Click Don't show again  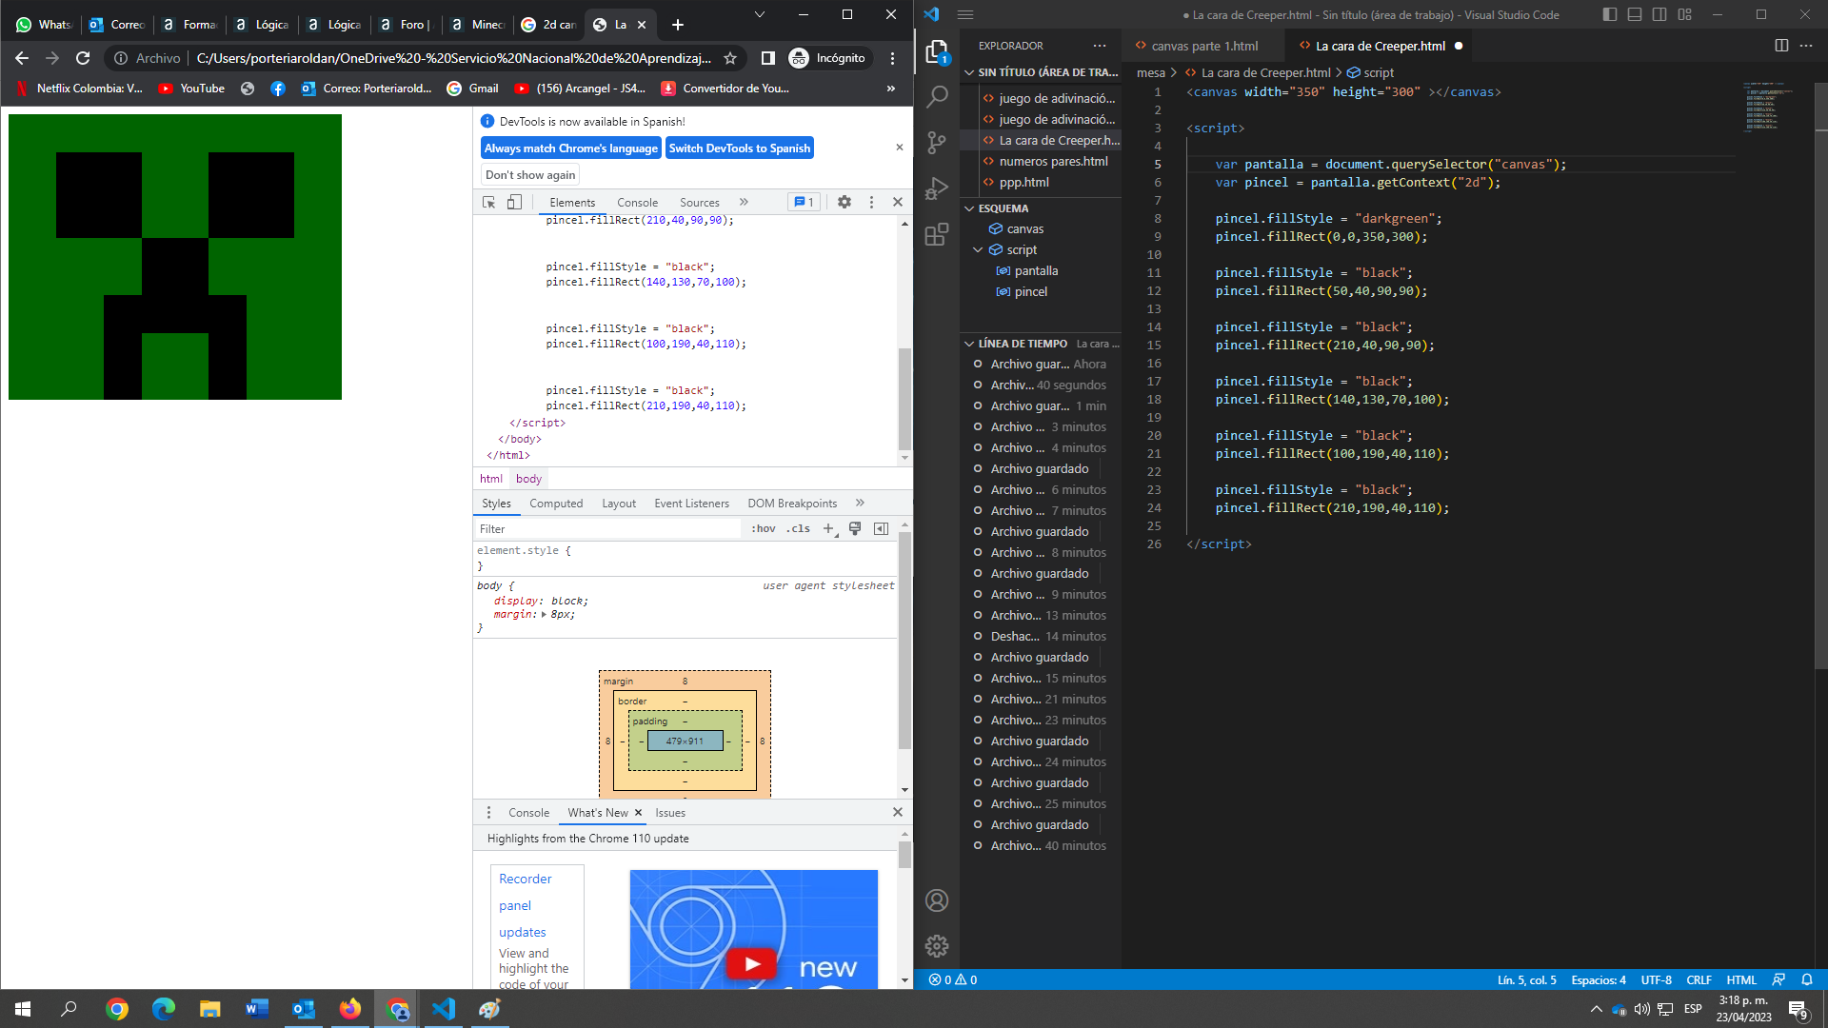(x=530, y=175)
